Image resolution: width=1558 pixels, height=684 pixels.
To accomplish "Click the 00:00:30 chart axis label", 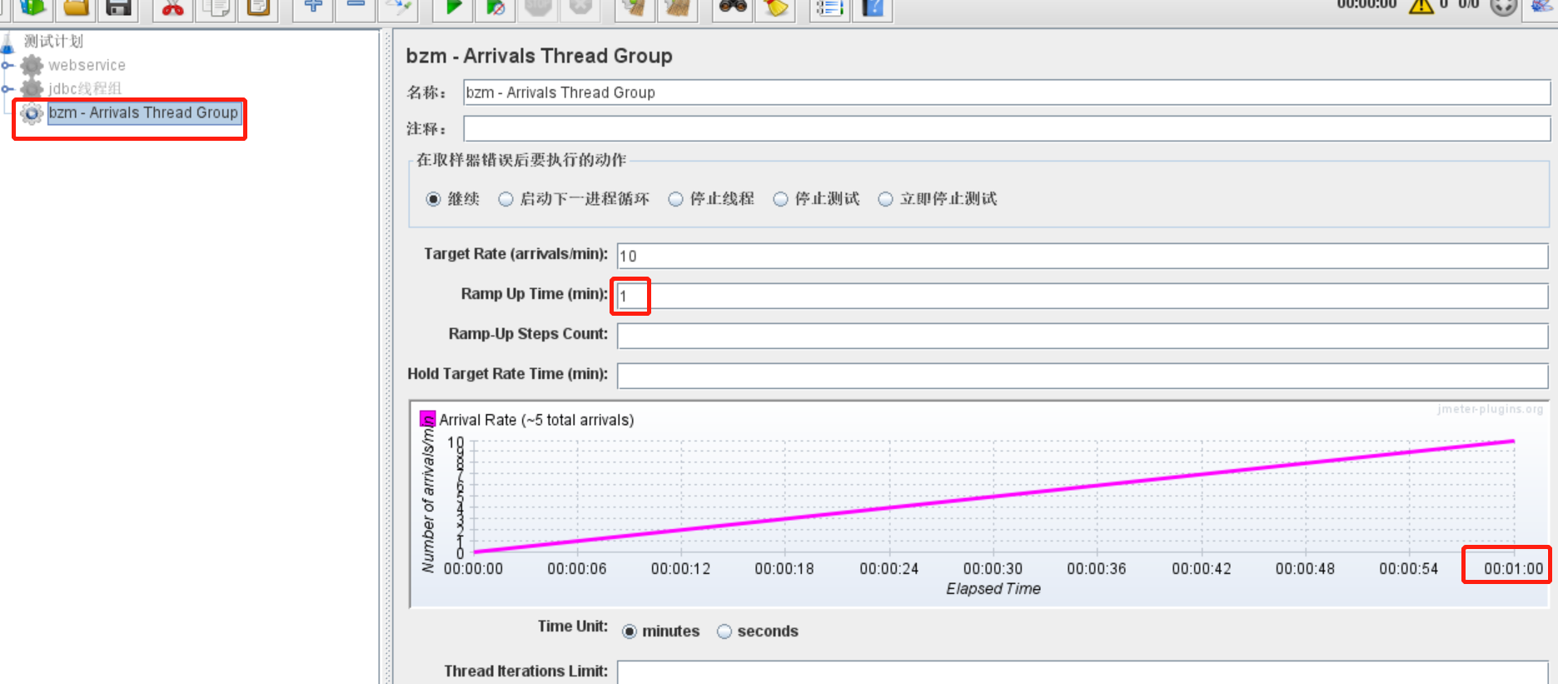I will [993, 569].
